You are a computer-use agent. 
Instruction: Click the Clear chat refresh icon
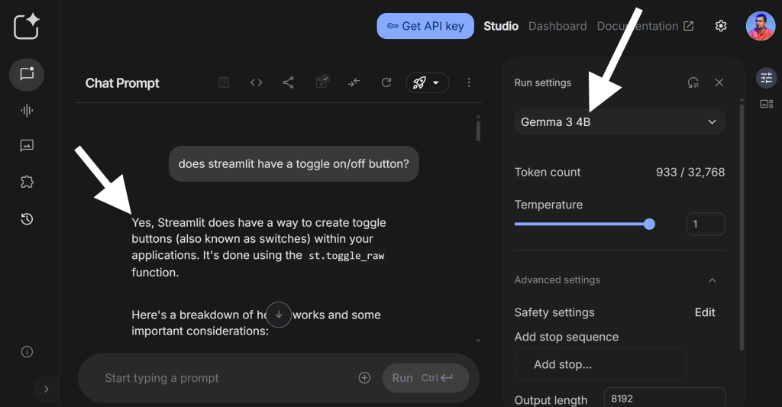point(386,82)
